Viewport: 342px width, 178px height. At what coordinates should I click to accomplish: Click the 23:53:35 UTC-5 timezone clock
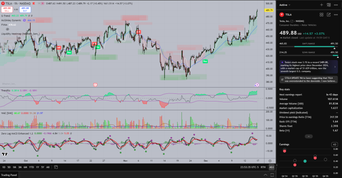click(x=249, y=167)
